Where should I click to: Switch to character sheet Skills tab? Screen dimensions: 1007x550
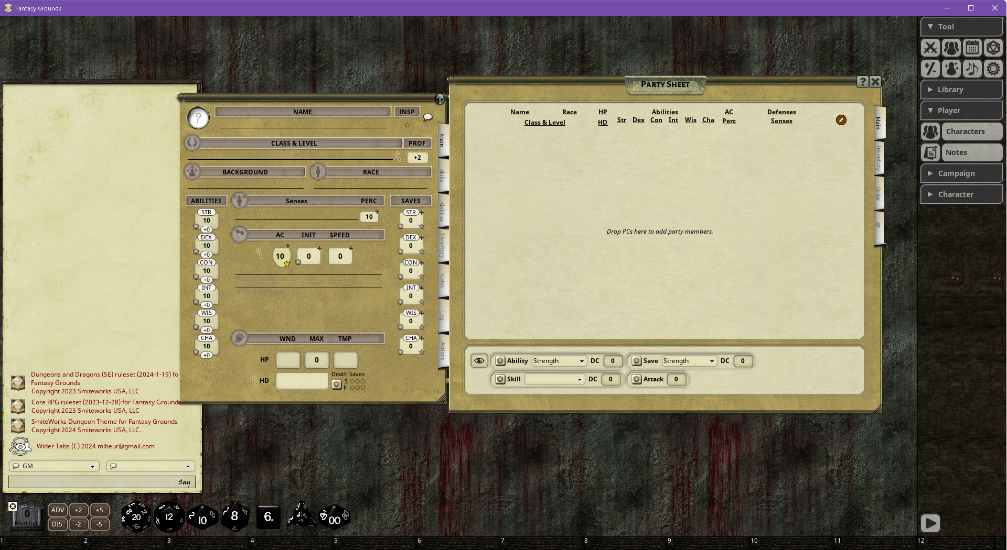tap(442, 175)
